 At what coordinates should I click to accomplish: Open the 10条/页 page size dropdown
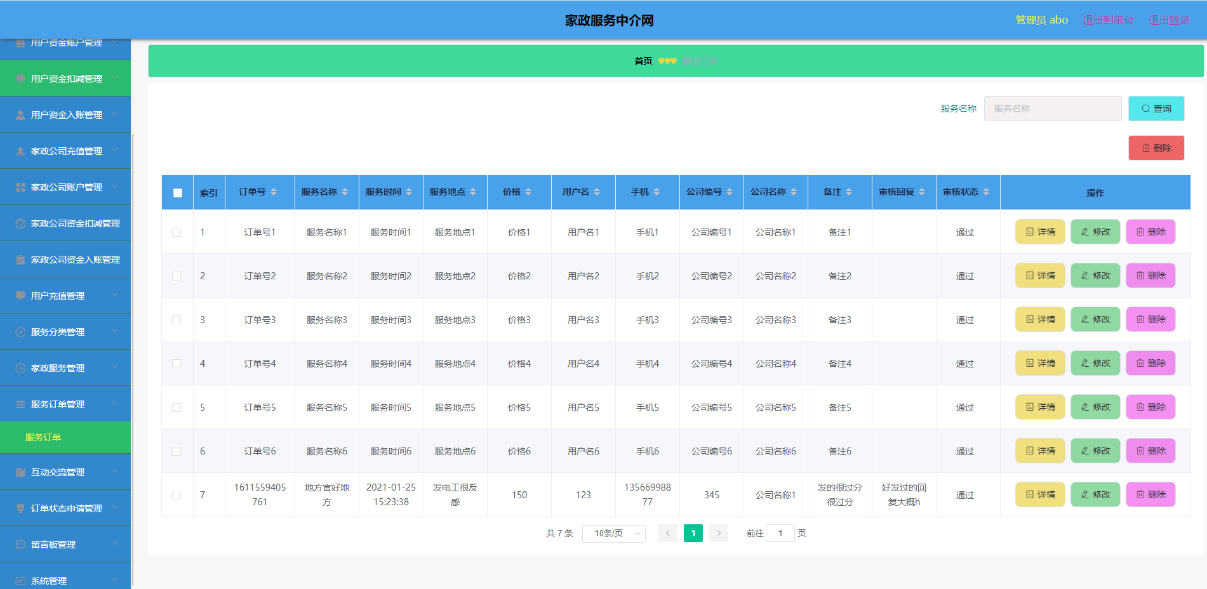(613, 533)
